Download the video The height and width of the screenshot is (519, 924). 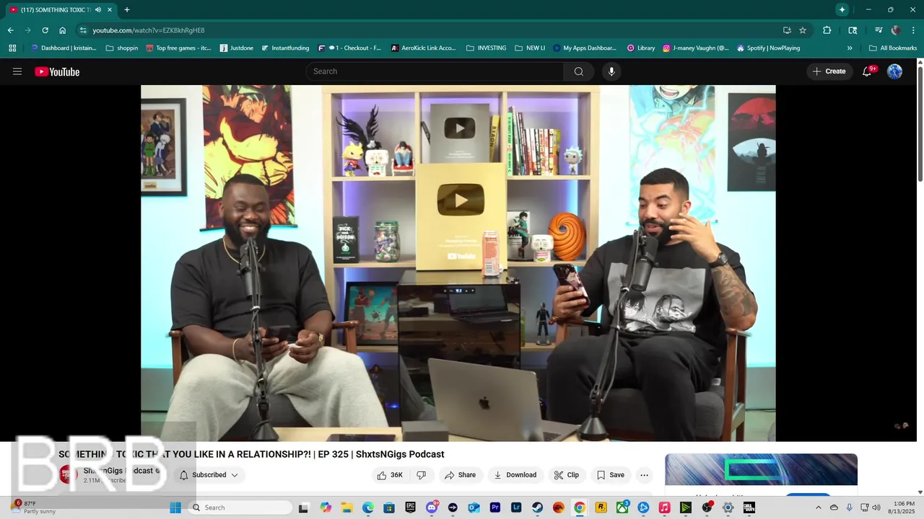click(515, 475)
